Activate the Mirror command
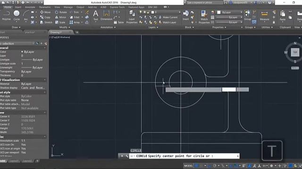This screenshot has height=169, width=302. (60, 17)
